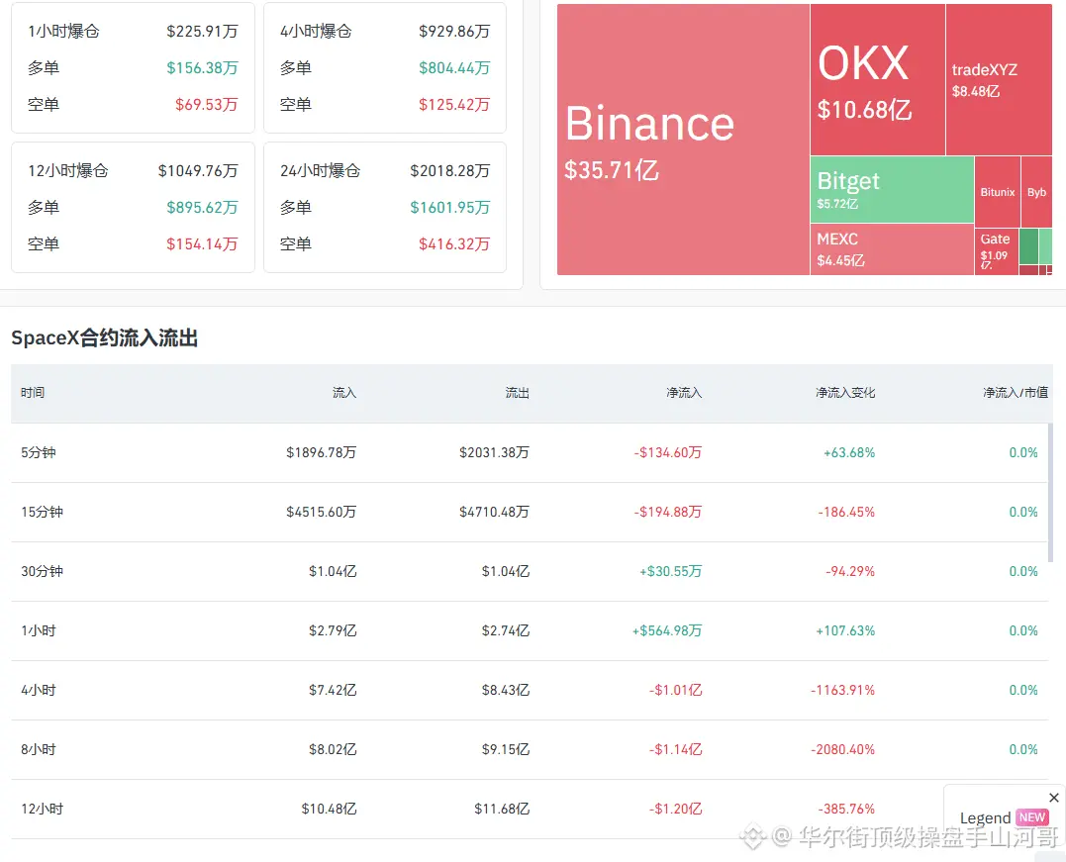Click the short liquidation value $416.32万

(454, 244)
